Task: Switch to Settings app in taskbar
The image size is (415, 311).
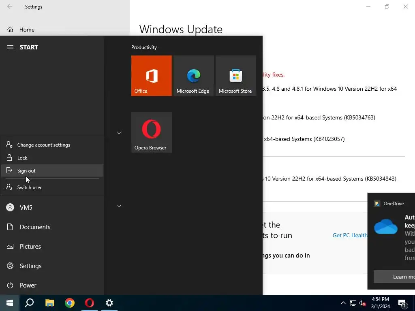Action: (109, 303)
